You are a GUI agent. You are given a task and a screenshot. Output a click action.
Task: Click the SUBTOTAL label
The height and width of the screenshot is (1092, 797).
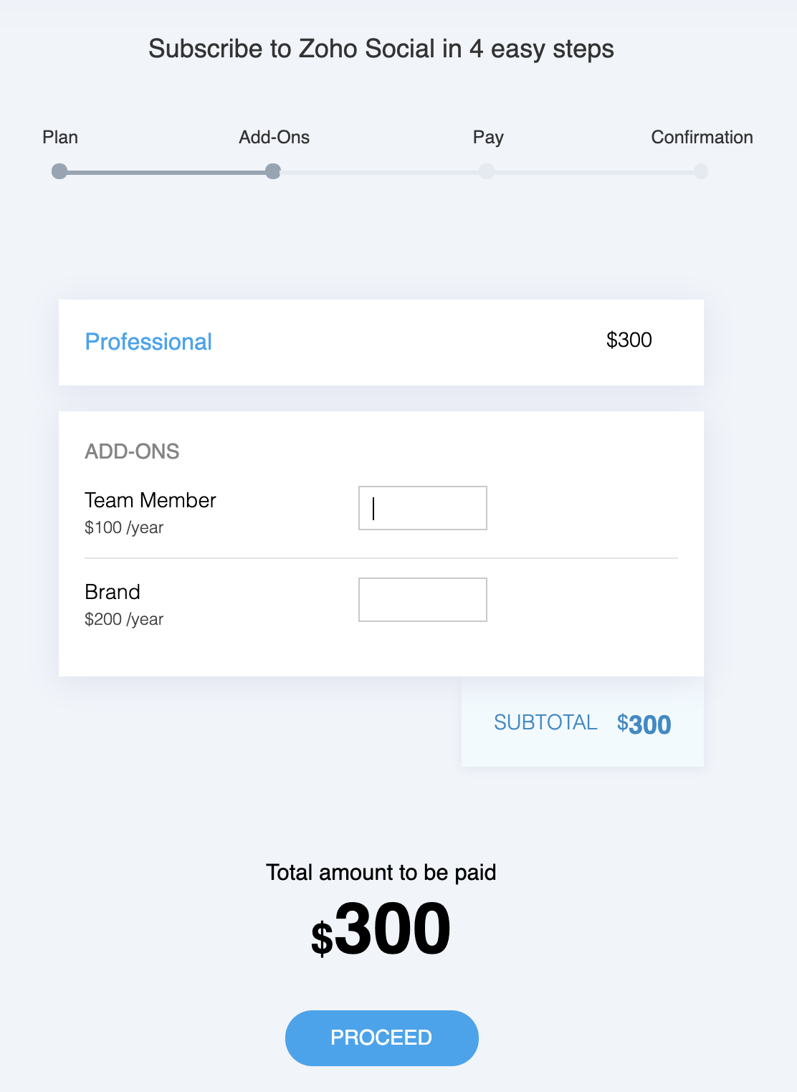tap(545, 722)
